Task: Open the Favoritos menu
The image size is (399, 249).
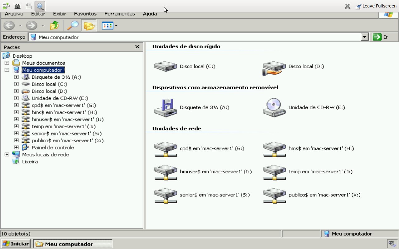Action: click(x=85, y=14)
